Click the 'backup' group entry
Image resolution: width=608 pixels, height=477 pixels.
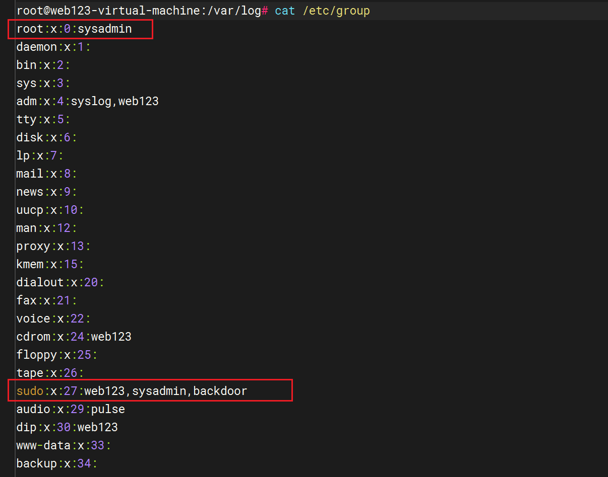(36, 463)
